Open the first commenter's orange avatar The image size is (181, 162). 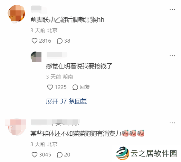point(16,14)
